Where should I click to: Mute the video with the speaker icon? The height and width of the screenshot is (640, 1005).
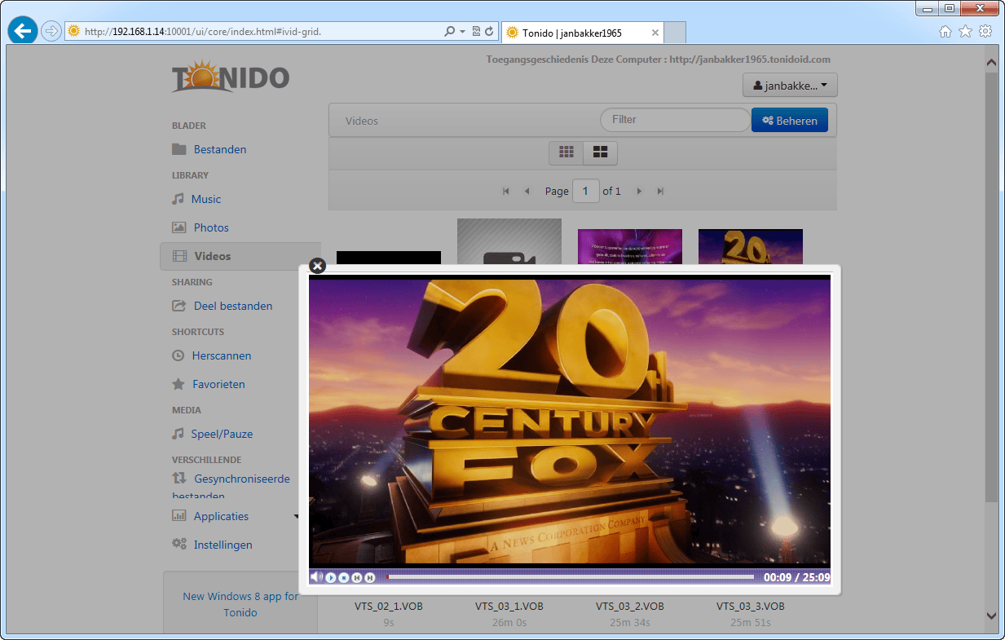[316, 577]
